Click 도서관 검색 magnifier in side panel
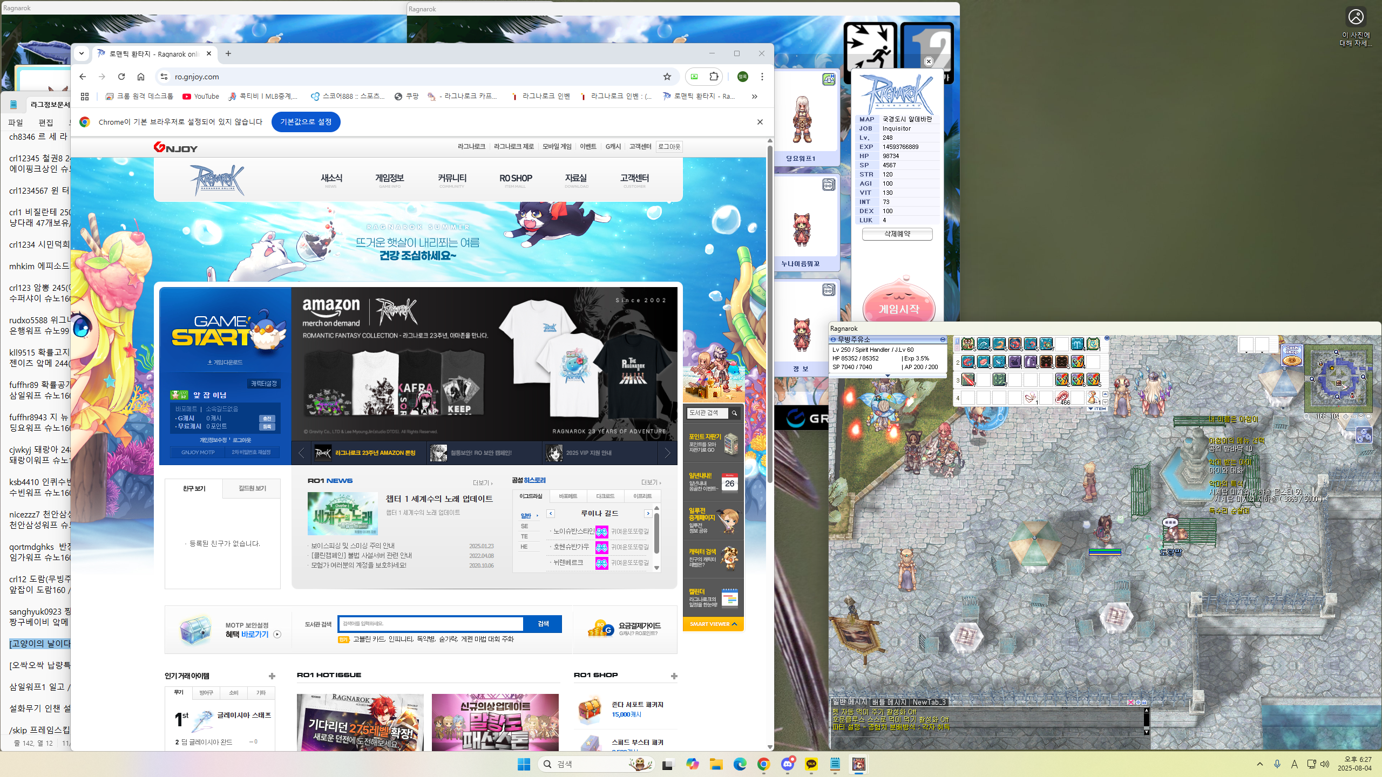This screenshot has width=1382, height=777. [734, 413]
